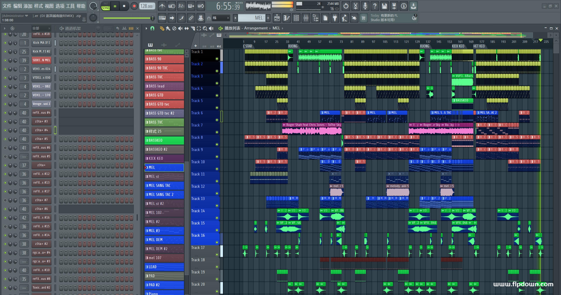Click the question mark help icon
Viewport: 561px width, 295px height.
tap(375, 6)
